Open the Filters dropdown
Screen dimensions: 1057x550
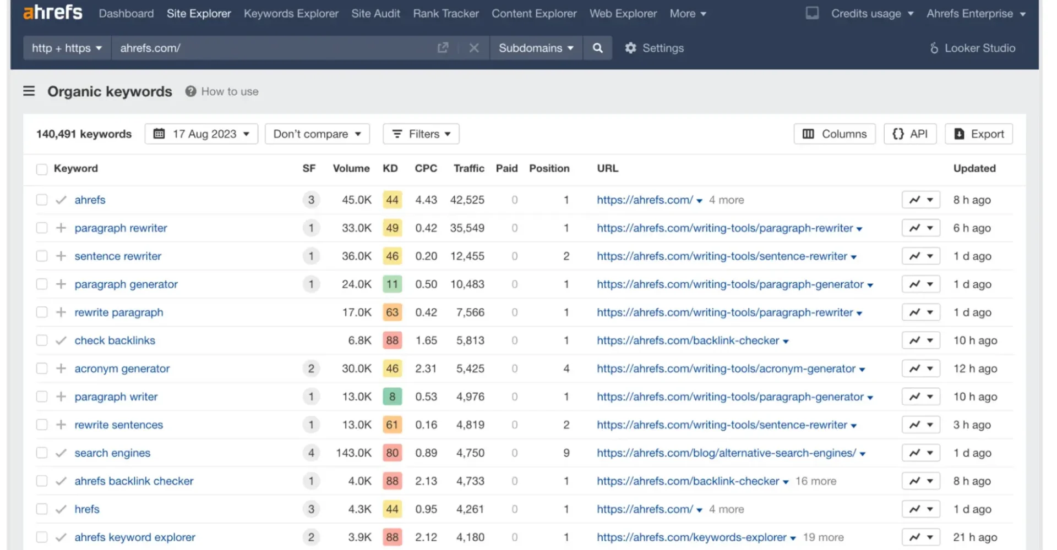coord(421,134)
